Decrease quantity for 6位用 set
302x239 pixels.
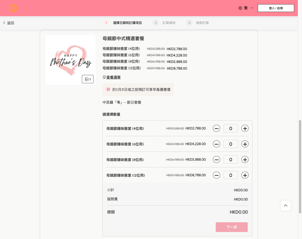click(217, 144)
